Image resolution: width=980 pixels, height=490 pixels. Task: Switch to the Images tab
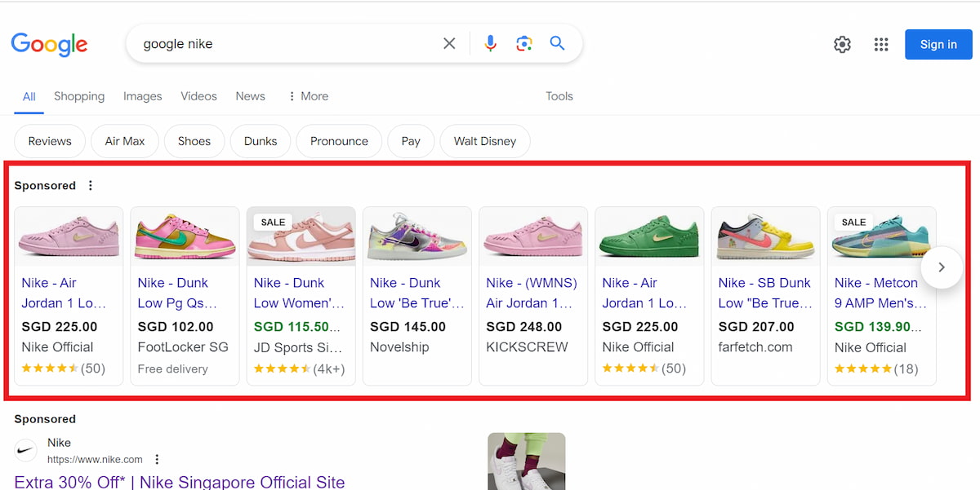142,96
